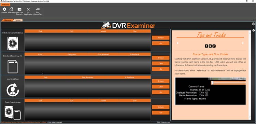Collapse the Tips and Tricks panel arrow
The image size is (256, 124).
(254, 30)
